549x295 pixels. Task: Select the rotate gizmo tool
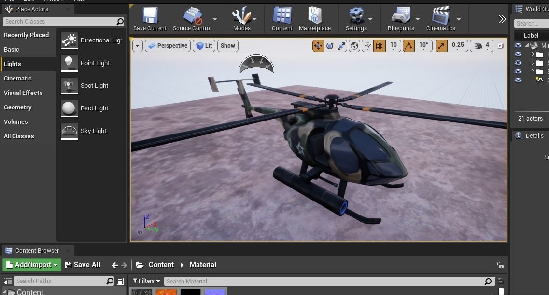click(x=330, y=46)
